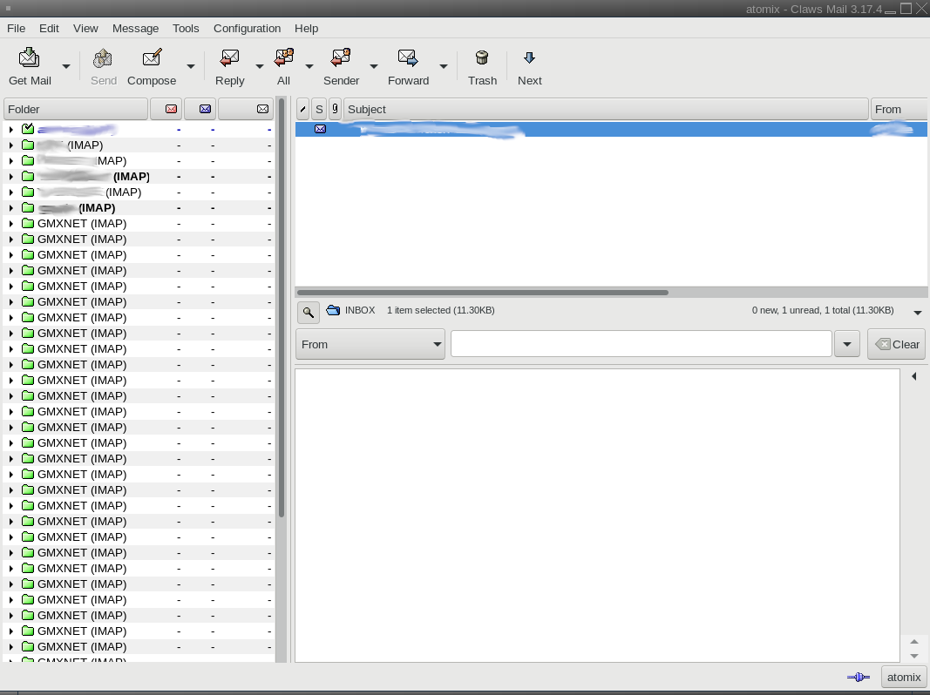Click the message list horizontal scrollbar

click(483, 292)
